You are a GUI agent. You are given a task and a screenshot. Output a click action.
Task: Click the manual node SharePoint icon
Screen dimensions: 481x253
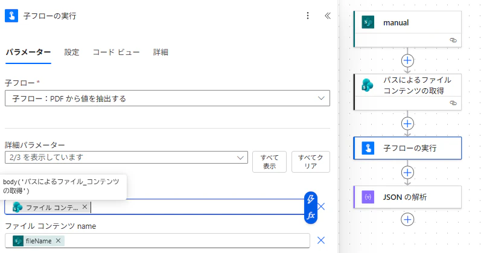point(368,22)
